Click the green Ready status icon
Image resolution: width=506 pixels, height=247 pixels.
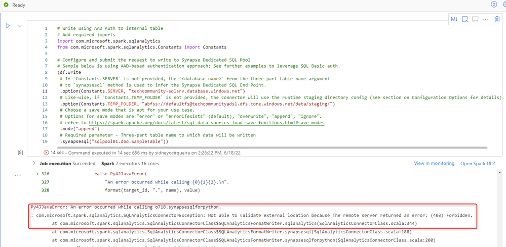coord(6,5)
